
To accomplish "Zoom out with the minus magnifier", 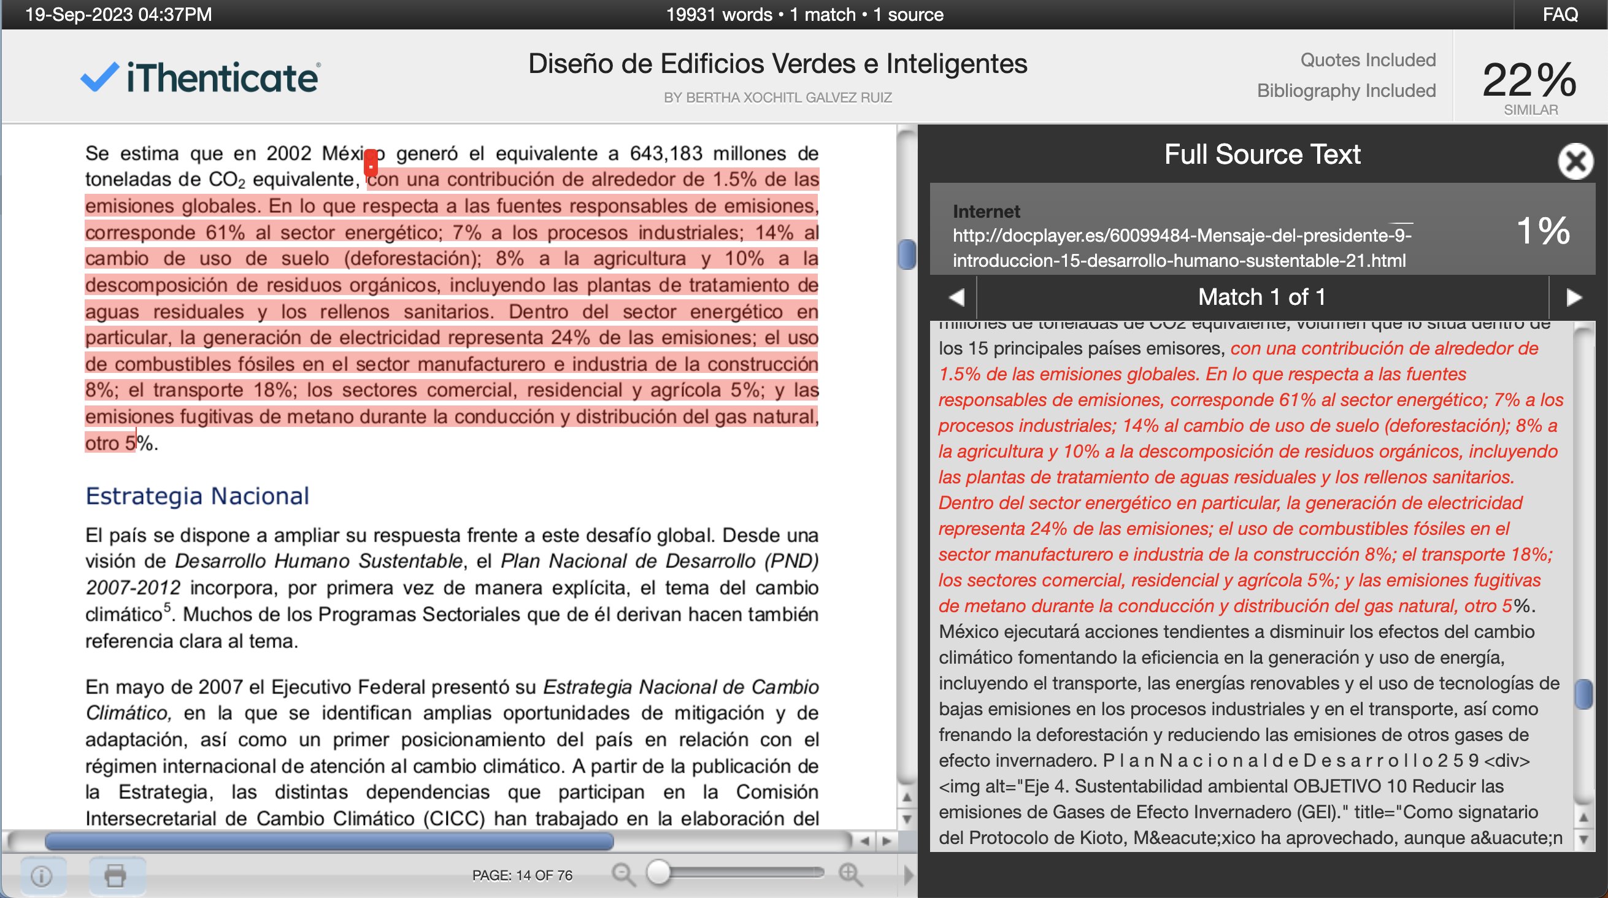I will [623, 875].
